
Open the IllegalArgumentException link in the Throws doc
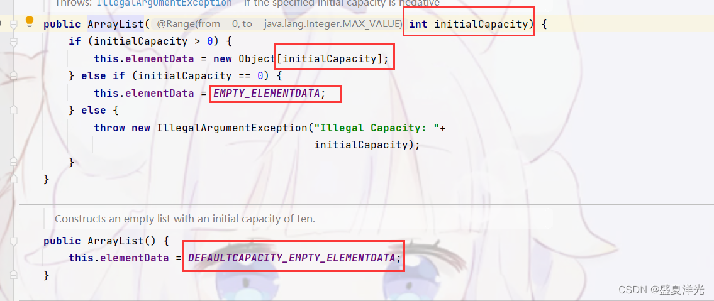pyautogui.click(x=164, y=3)
